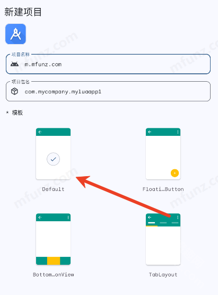The image size is (218, 295).
Task: Click the back arrow in Bottom Navigation template
Action: click(40, 218)
